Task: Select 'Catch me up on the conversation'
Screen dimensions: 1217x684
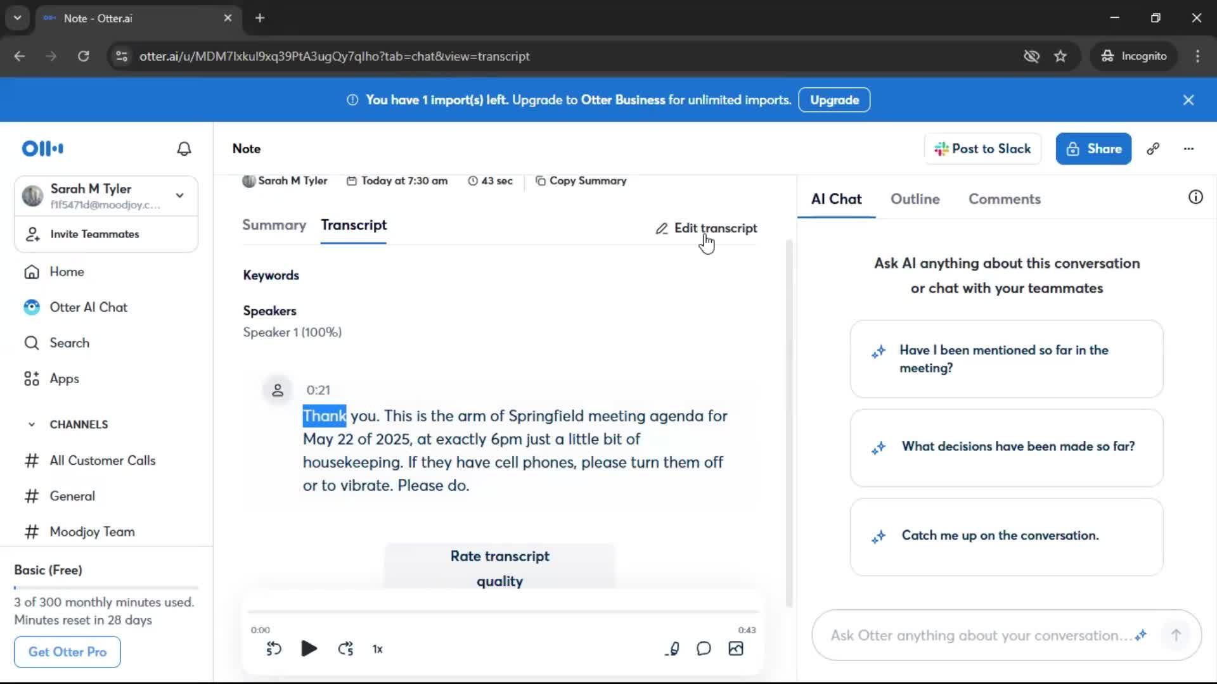Action: point(1007,536)
